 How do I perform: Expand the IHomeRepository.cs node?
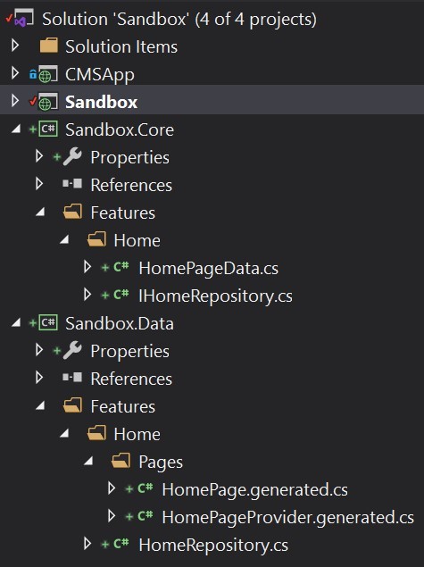(x=87, y=295)
